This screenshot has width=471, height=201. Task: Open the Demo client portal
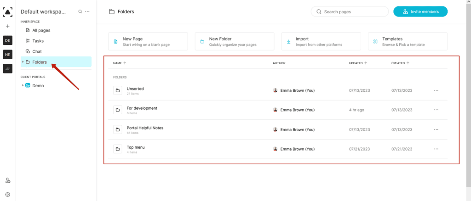[x=38, y=86]
